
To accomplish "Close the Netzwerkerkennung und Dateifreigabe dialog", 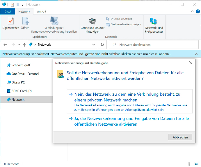I will 191,63.
